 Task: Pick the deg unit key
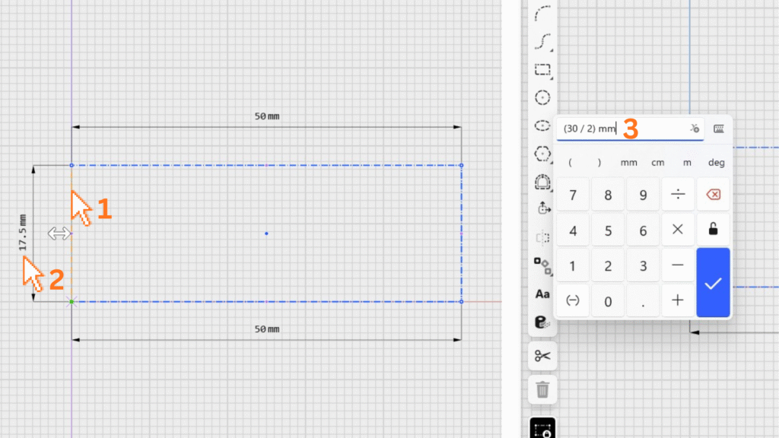pyautogui.click(x=716, y=163)
